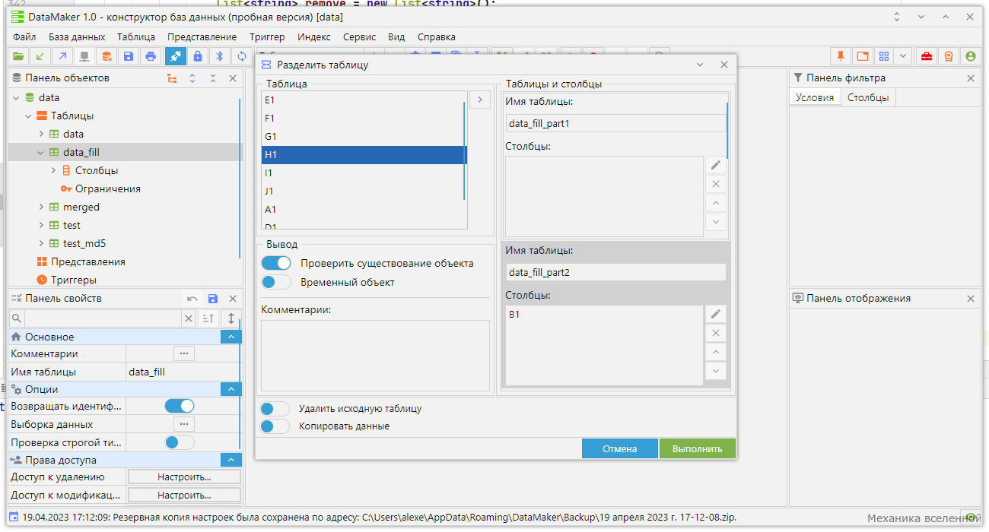Toggle Проверка строгой ти... property switch
The width and height of the screenshot is (989, 532).
tap(180, 442)
